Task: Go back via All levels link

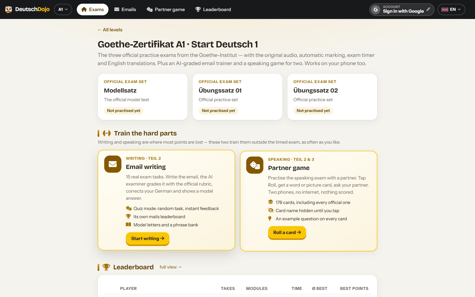Action: [x=110, y=30]
